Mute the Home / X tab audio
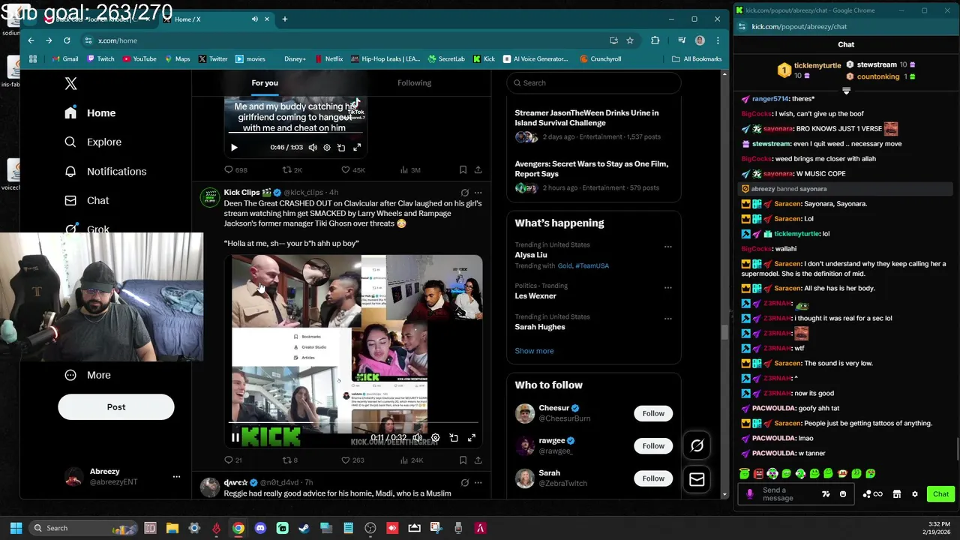This screenshot has width=960, height=540. coord(255,19)
